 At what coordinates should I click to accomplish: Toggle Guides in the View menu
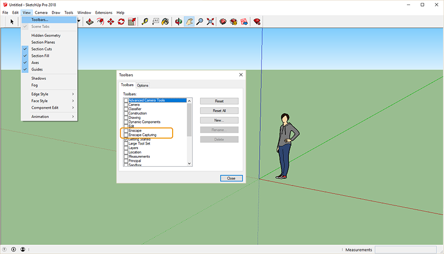tap(49, 70)
